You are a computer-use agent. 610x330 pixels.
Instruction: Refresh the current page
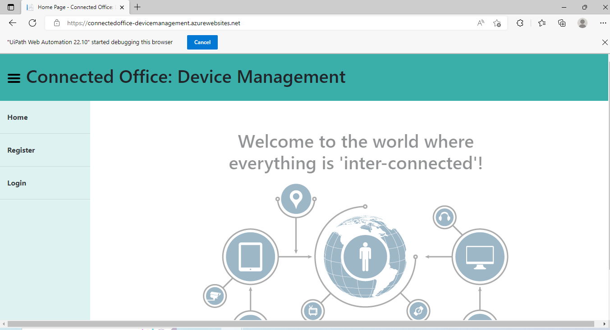[32, 23]
